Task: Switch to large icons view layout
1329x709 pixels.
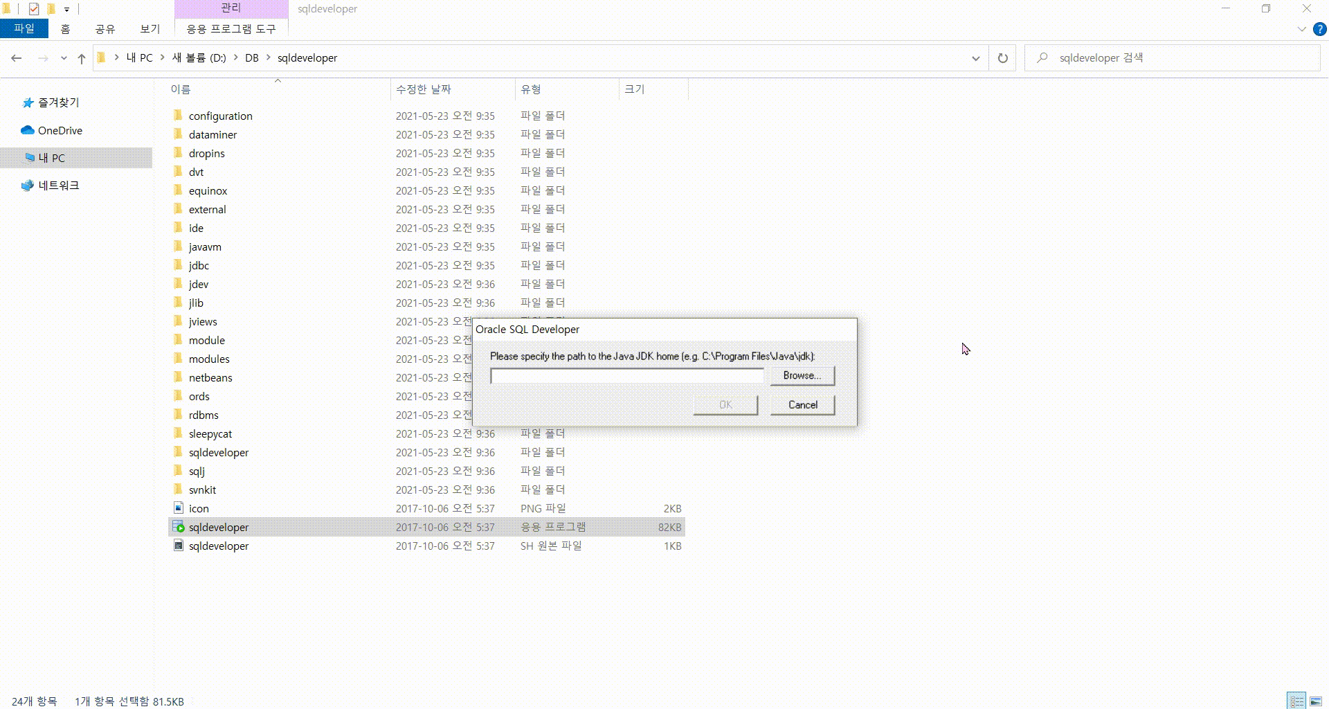Action: point(1316,701)
